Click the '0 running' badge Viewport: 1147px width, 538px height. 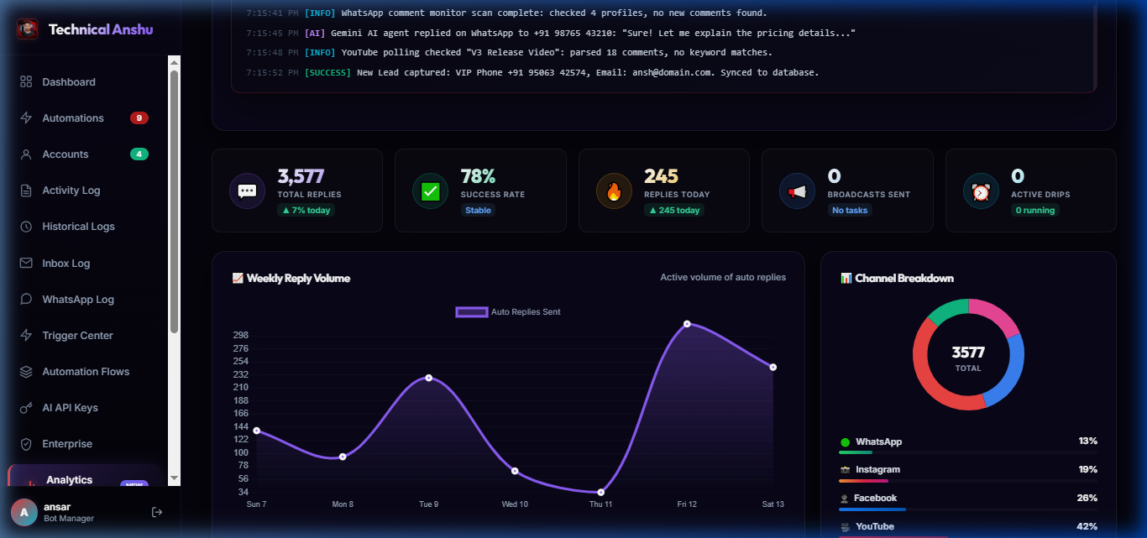pos(1035,211)
